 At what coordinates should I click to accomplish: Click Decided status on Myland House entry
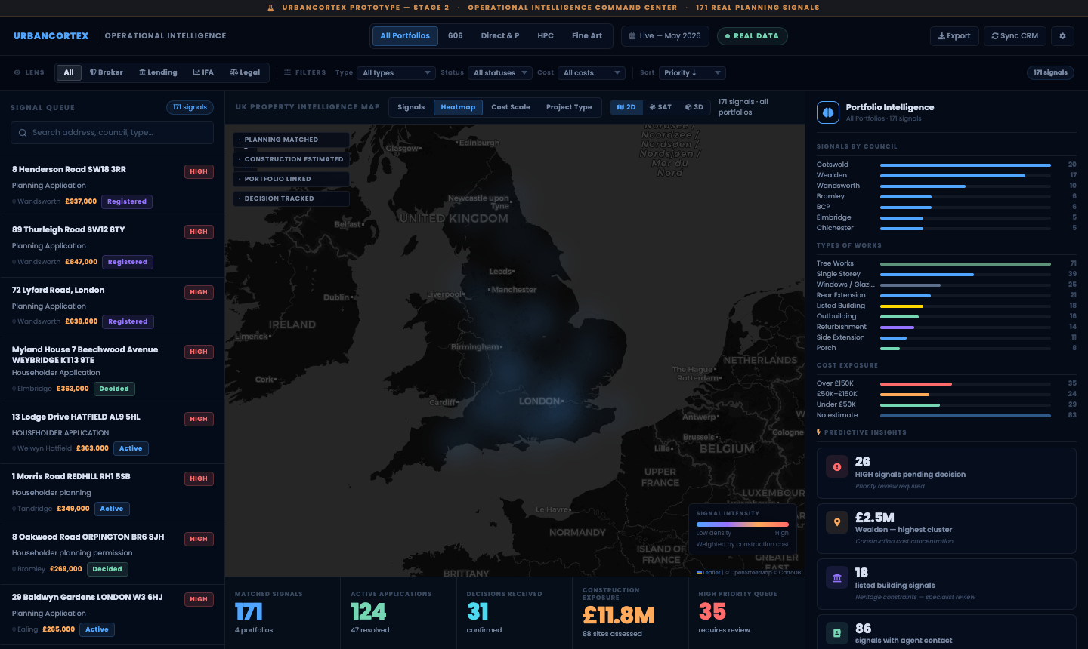point(114,389)
